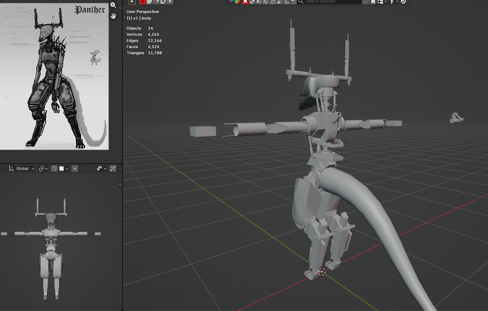Image resolution: width=488 pixels, height=311 pixels.
Task: Expand the lower-left viewport sidebar arrow
Action: pos(120,185)
